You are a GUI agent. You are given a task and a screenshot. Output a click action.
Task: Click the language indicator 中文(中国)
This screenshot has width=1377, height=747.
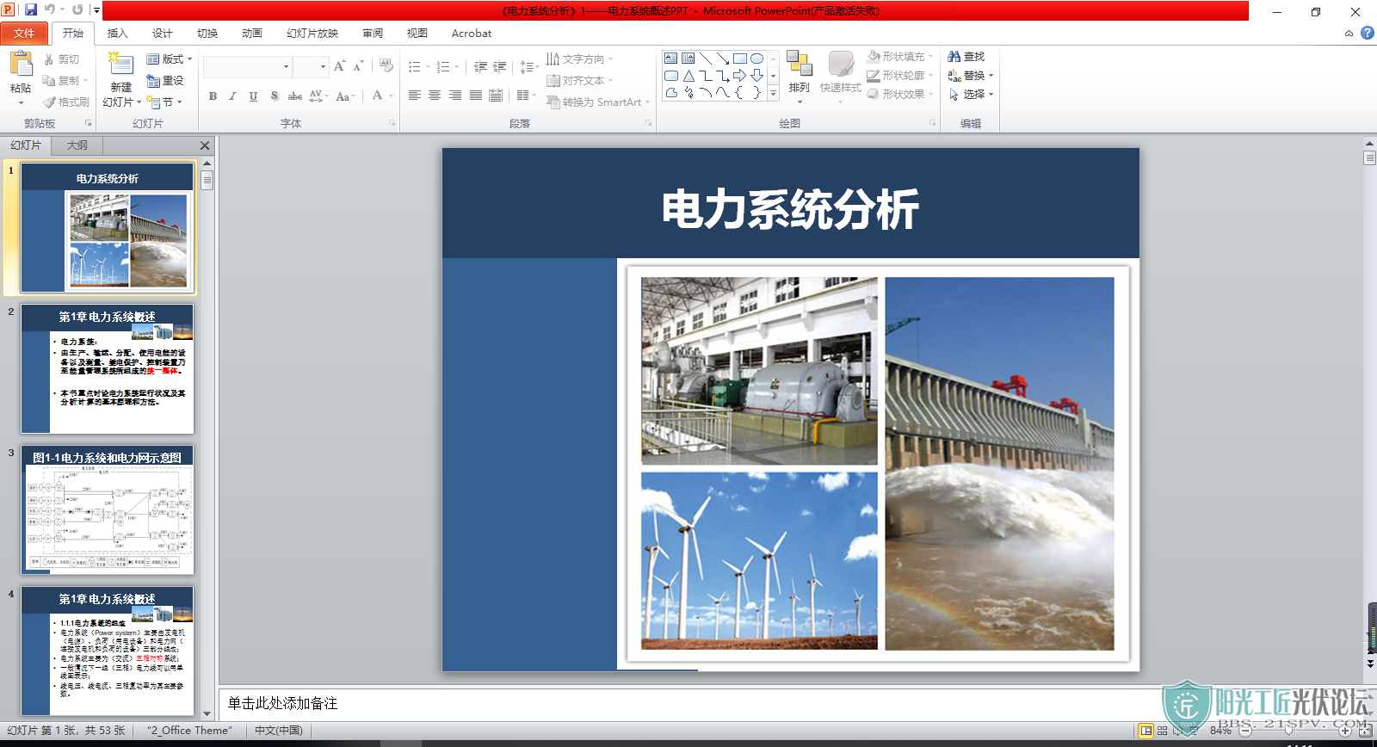279,731
